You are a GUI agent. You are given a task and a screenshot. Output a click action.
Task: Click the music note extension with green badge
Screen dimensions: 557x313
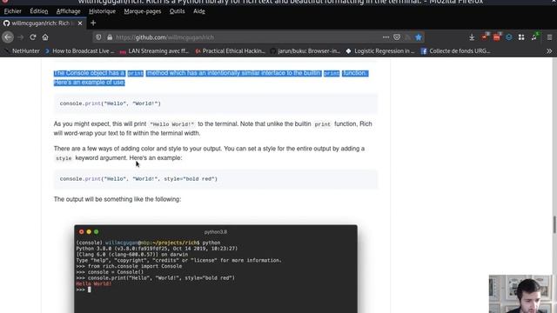point(534,37)
